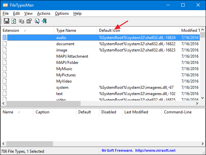
Task: Open the Options menu
Action: point(62,13)
